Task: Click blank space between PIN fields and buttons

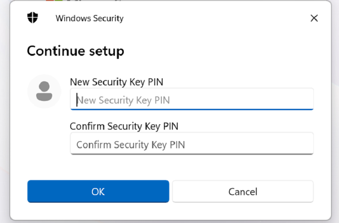Action: click(x=192, y=167)
